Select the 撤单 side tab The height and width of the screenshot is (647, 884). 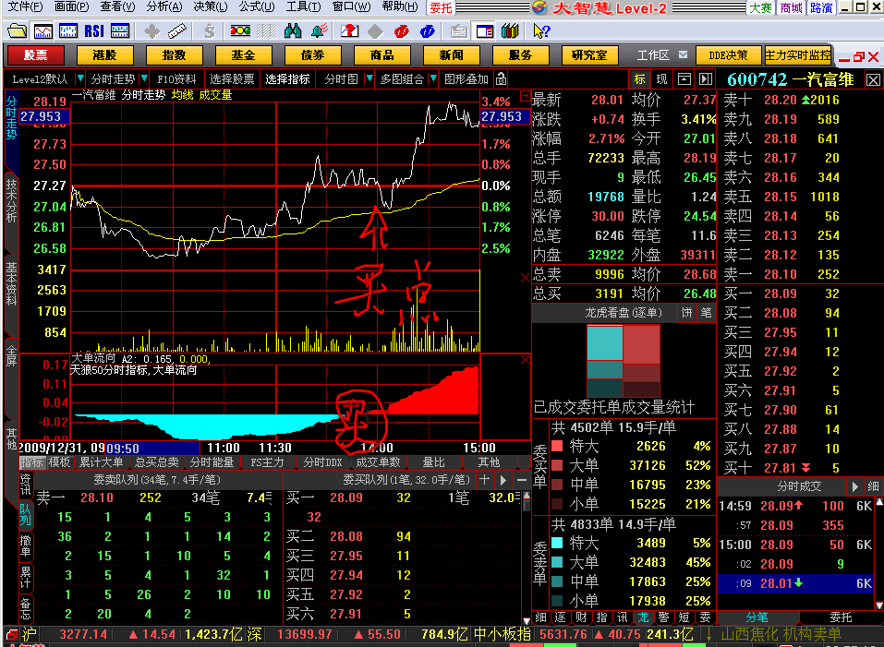pos(25,545)
